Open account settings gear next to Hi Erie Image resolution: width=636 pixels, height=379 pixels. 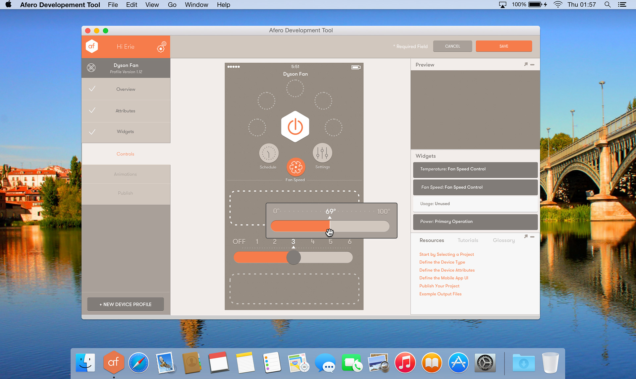pos(161,47)
